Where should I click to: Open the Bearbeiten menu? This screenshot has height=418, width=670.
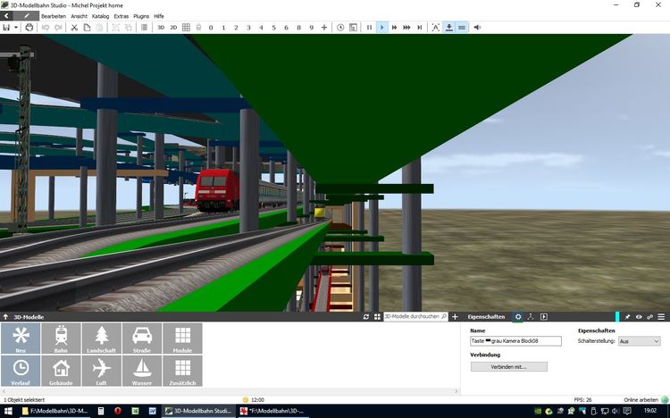click(x=54, y=16)
